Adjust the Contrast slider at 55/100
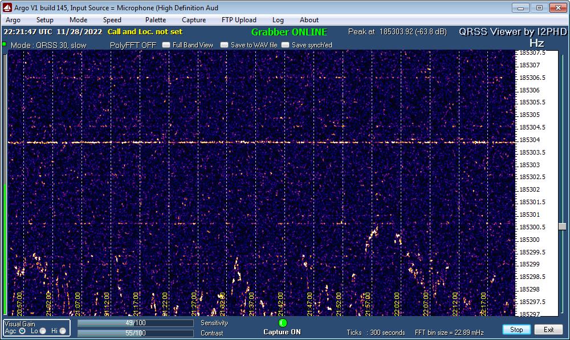 pyautogui.click(x=135, y=333)
